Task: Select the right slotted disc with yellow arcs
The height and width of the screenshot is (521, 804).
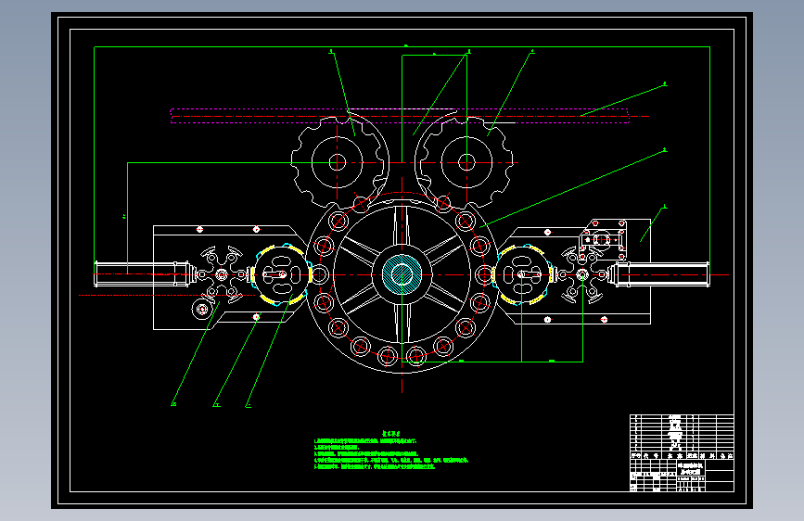Action: [x=522, y=274]
